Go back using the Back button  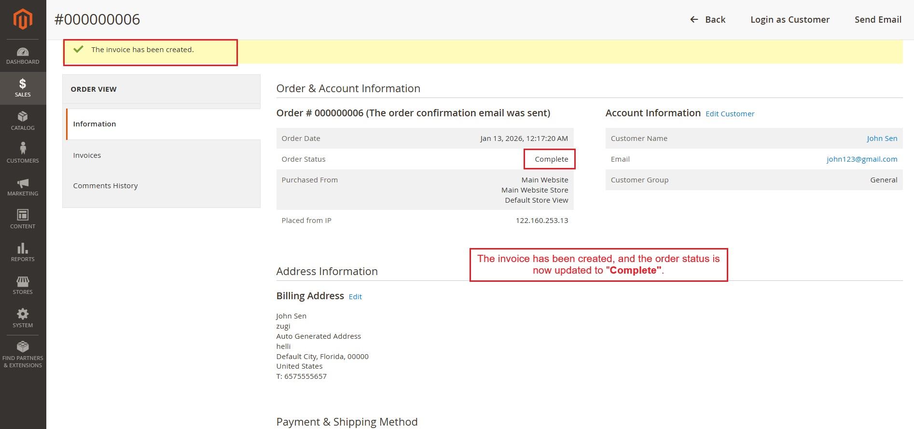tap(708, 20)
